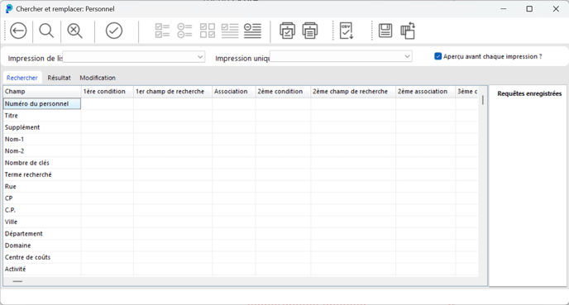Click the select all checkboxes list icon

[x=162, y=31]
